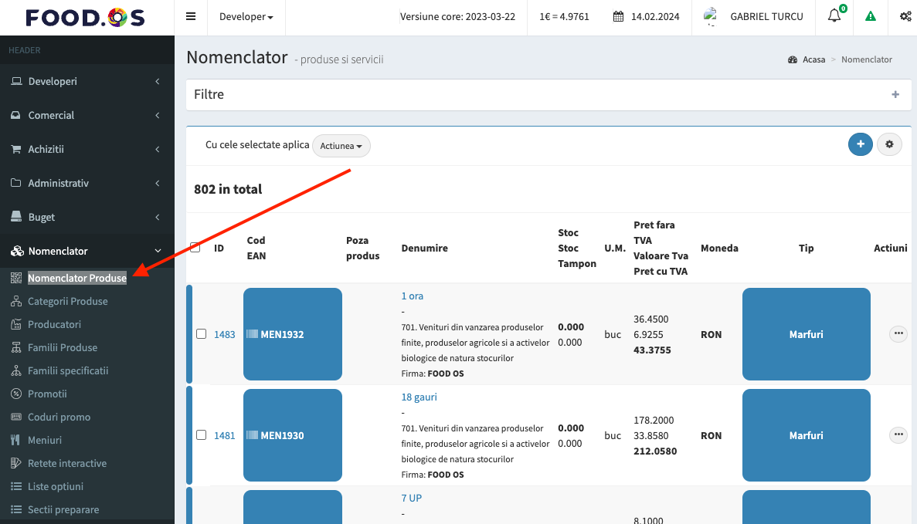Open the notifications bell
This screenshot has height=524, width=917.
(834, 15)
